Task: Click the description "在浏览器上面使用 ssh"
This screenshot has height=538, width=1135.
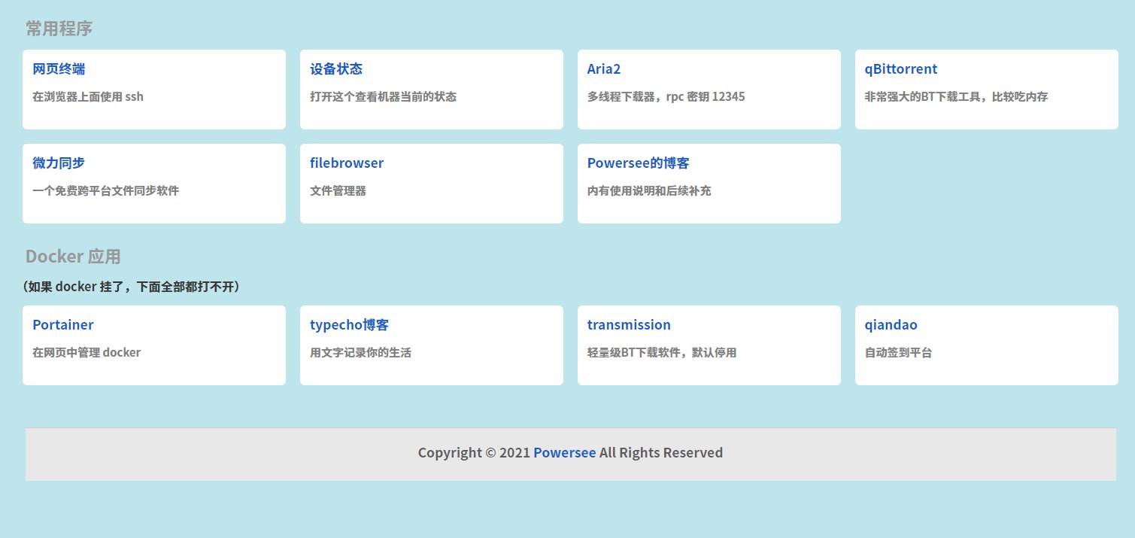Action: click(88, 97)
